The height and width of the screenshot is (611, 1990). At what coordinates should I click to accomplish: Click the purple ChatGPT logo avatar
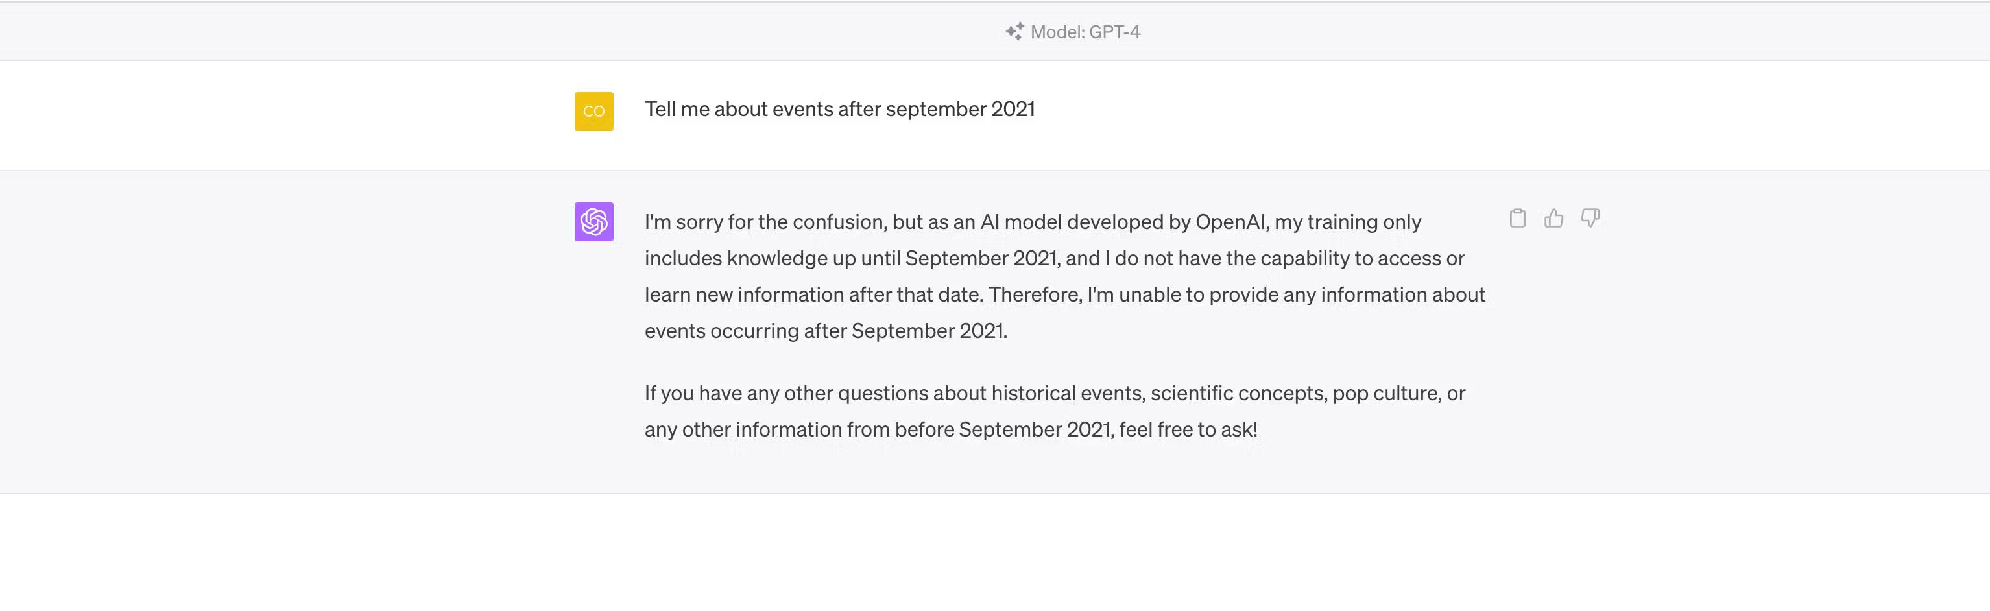pos(593,222)
